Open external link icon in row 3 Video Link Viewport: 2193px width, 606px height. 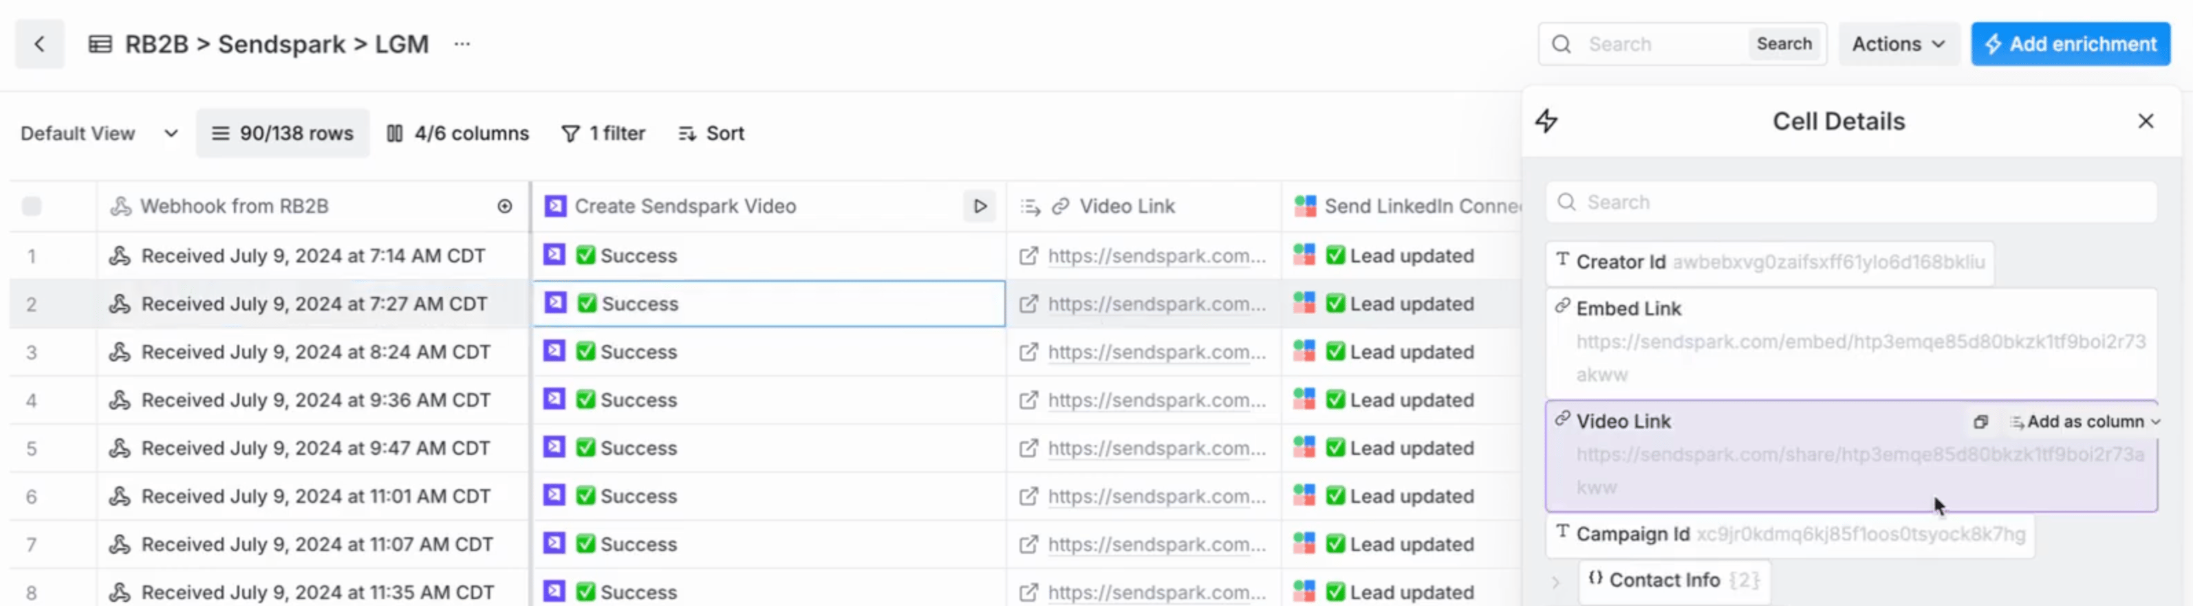pos(1028,352)
